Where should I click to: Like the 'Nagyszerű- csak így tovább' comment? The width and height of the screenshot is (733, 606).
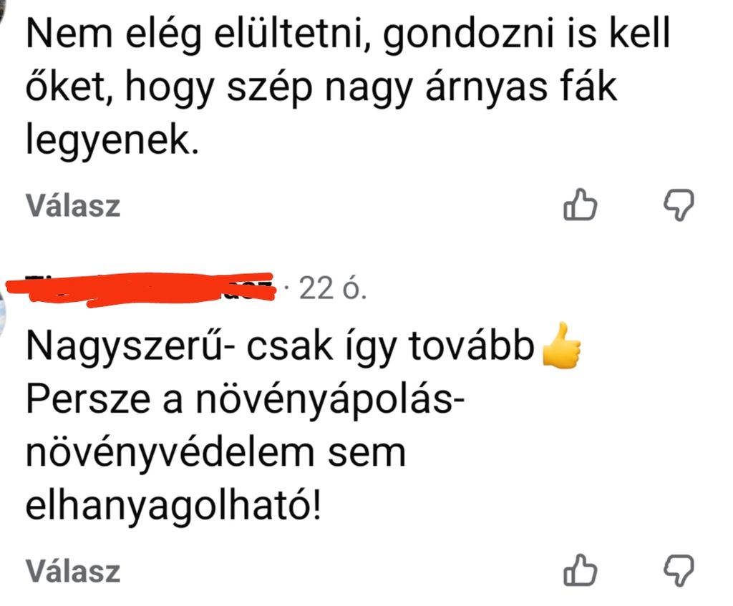tap(580, 570)
